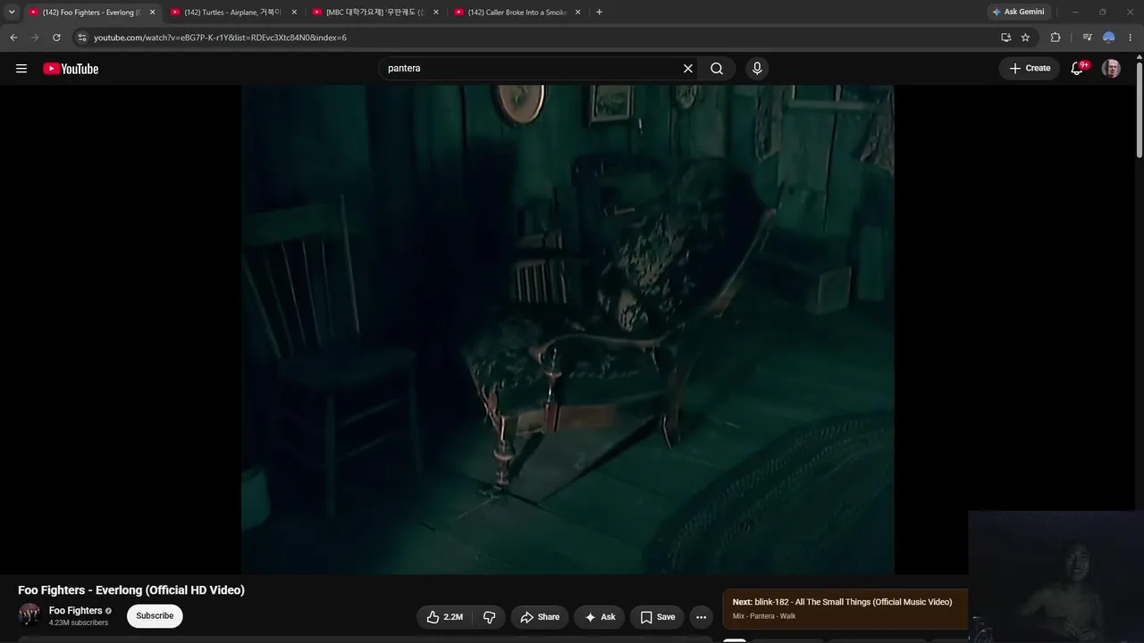Open the account avatar menu
Screen dimensions: 1144x643
coord(1111,69)
